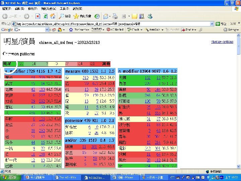Image resolution: width=241 pixels, height=181 pixels.
Task: Stop loading with the red X icon
Action: (38, 16)
